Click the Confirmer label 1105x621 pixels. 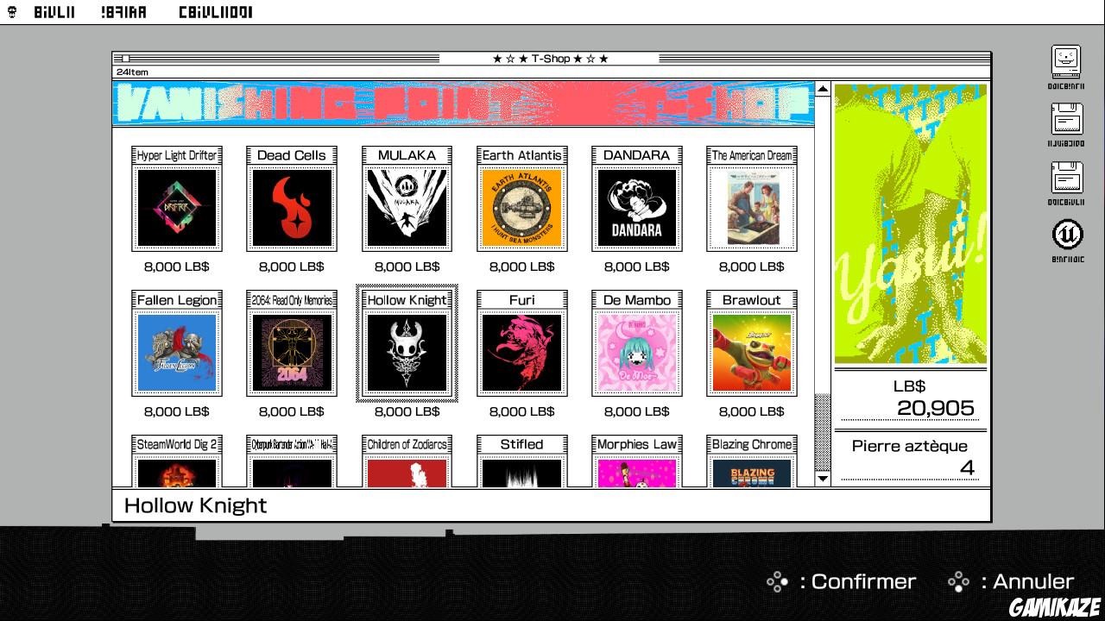pos(863,582)
